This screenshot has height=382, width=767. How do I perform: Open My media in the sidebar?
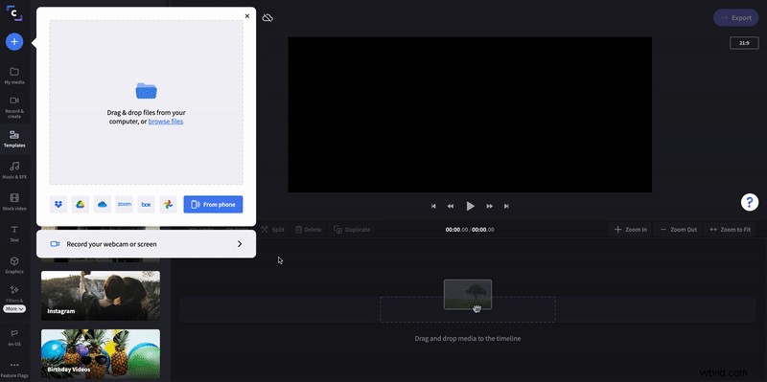[x=14, y=76]
